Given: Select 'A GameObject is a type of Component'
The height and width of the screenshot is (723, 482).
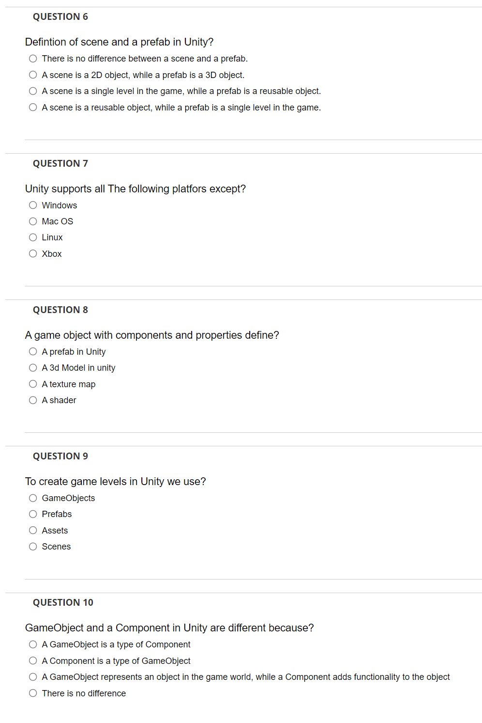Looking at the screenshot, I should coord(33,644).
